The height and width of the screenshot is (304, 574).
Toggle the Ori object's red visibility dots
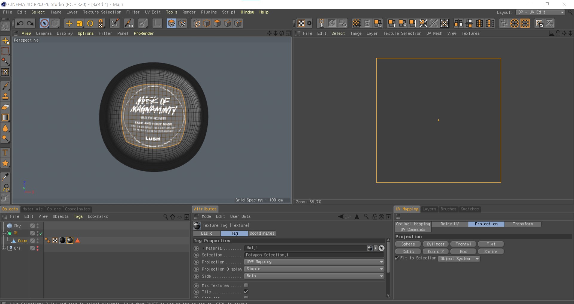click(x=37, y=248)
